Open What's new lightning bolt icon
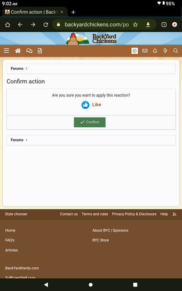 (165, 50)
